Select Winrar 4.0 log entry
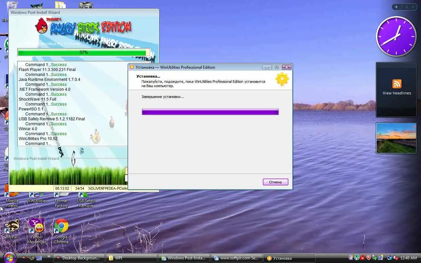This screenshot has width=421, height=263. click(28, 129)
